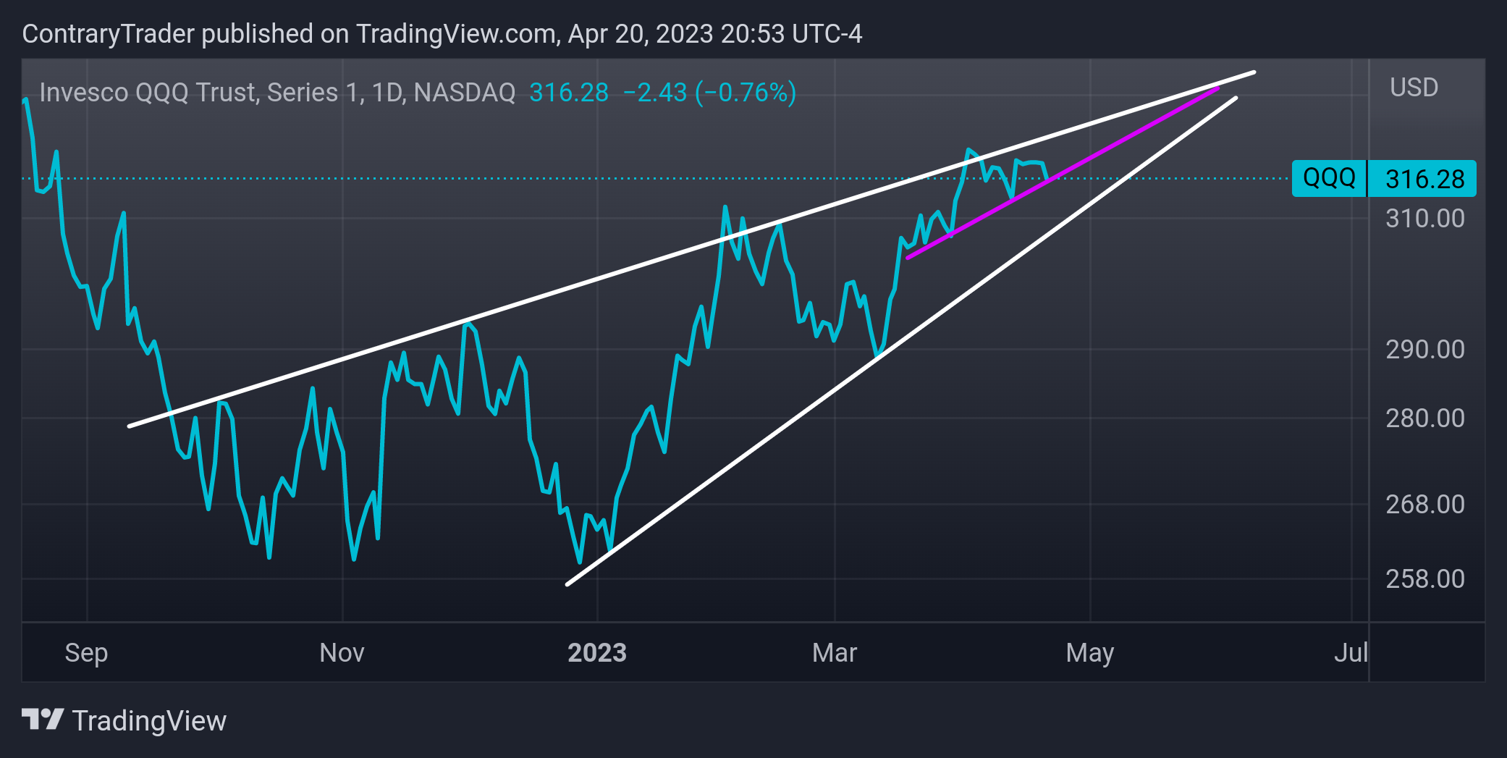Click the 280.00 price axis label

pyautogui.click(x=1424, y=418)
